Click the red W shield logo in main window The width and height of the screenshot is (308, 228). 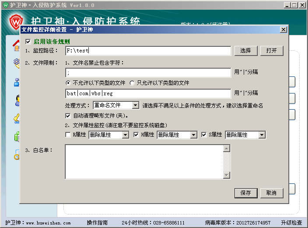[x=16, y=21]
